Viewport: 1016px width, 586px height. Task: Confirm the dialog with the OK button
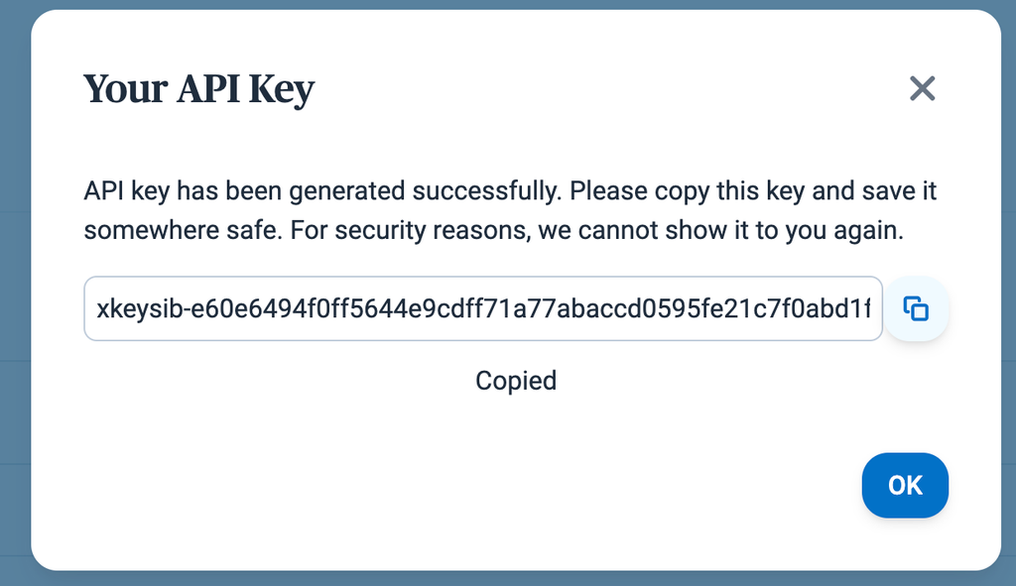pos(905,485)
